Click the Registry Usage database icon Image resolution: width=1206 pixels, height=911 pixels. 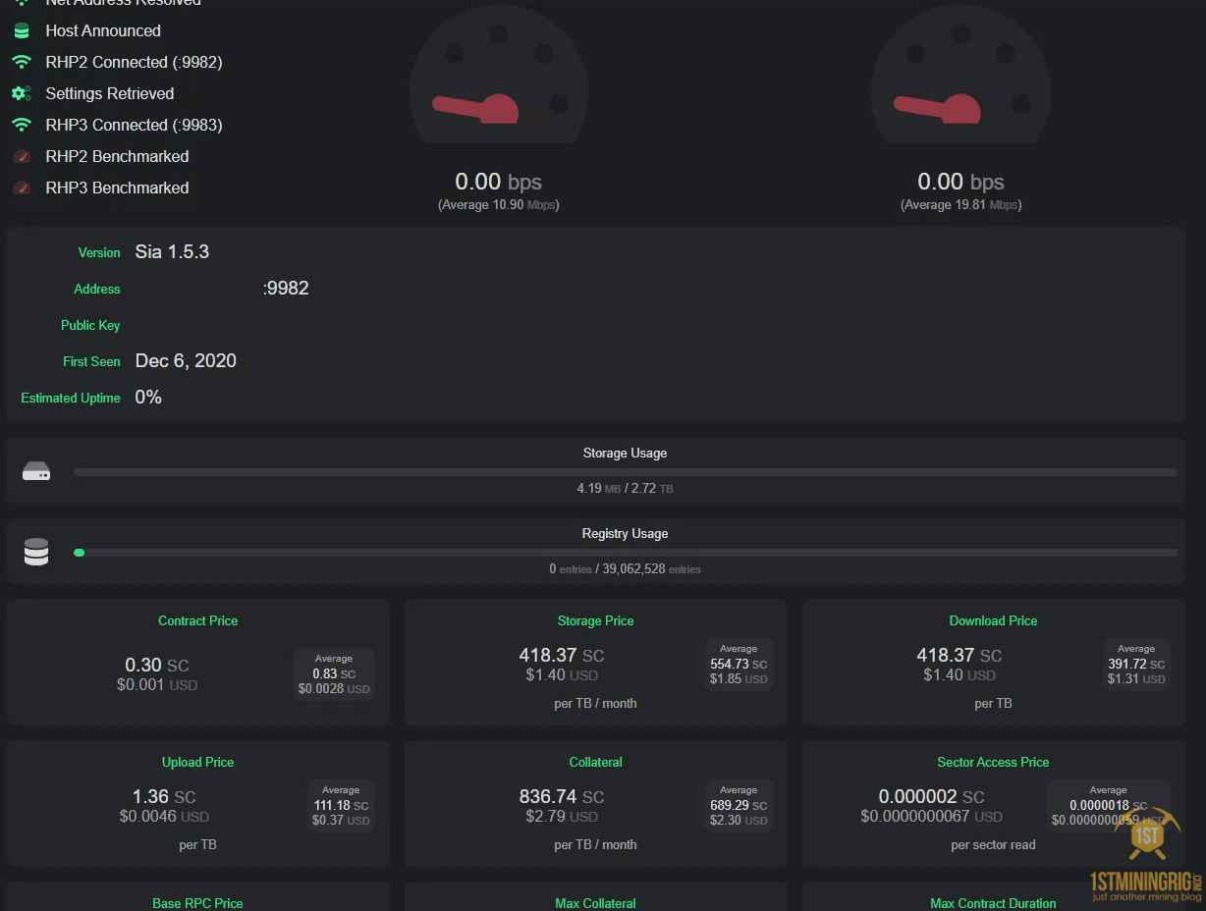click(x=36, y=552)
